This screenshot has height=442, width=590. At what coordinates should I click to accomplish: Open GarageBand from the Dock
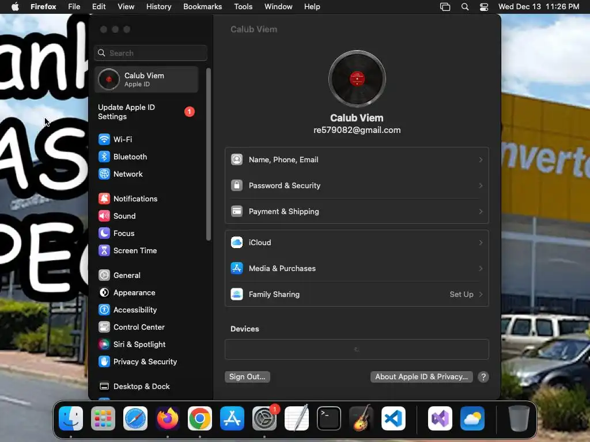coord(361,419)
